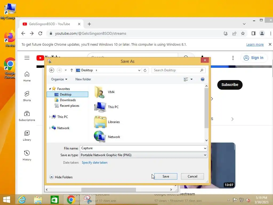Open YouTube Shorts sidebar item
This screenshot has width=273, height=205.
tap(27, 96)
